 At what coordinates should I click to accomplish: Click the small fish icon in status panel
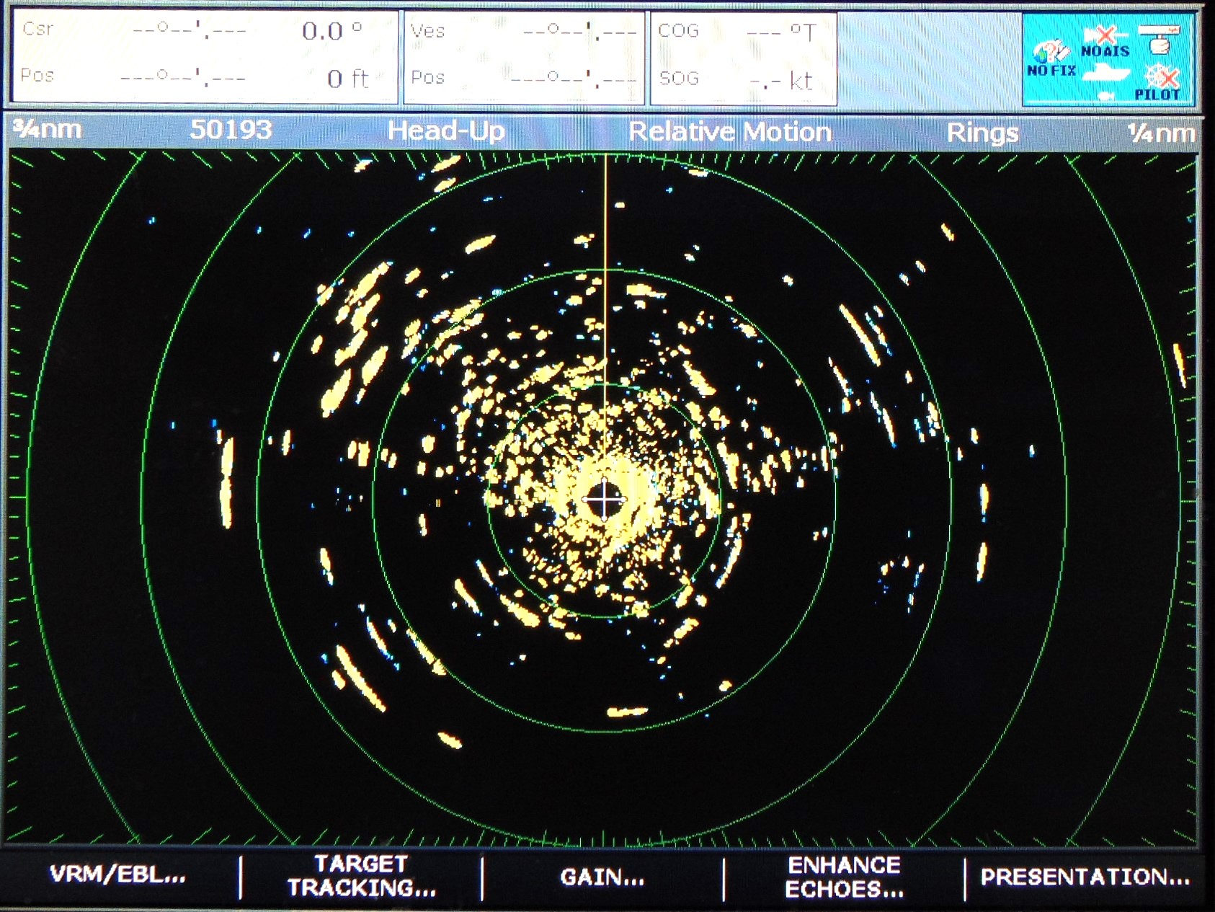pyautogui.click(x=1105, y=95)
